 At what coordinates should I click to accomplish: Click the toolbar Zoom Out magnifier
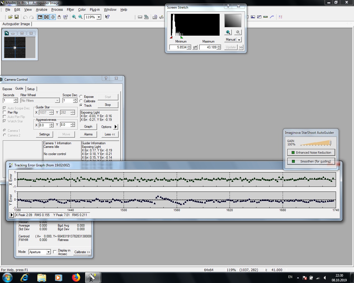[80, 17]
